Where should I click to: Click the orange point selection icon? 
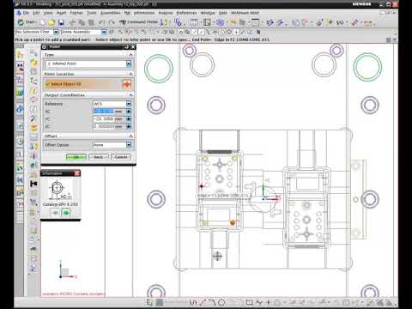click(127, 84)
